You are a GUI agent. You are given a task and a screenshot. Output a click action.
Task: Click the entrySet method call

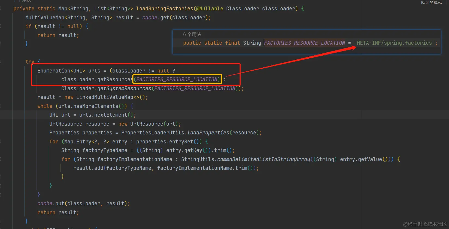click(x=181, y=142)
